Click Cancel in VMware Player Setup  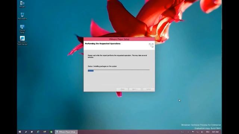click(149, 89)
